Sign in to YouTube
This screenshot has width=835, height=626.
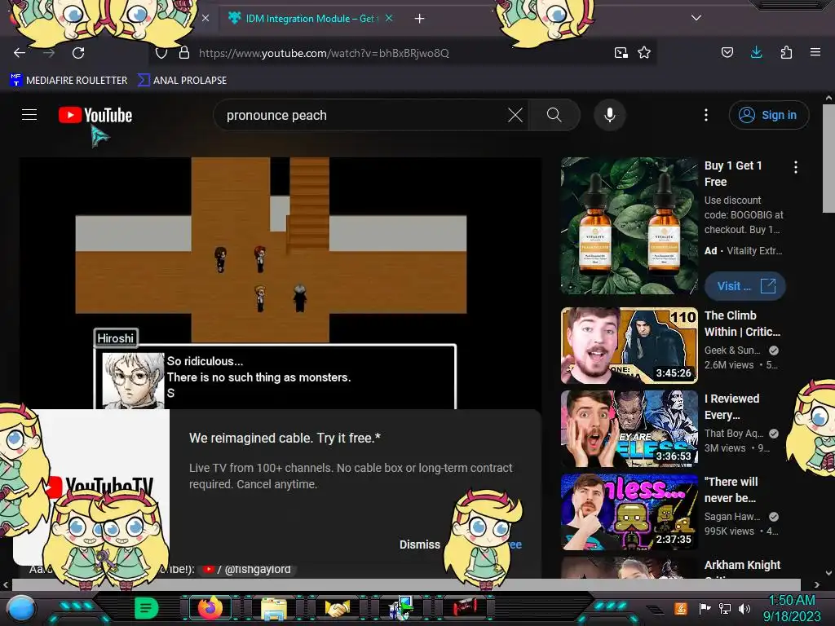coord(768,115)
